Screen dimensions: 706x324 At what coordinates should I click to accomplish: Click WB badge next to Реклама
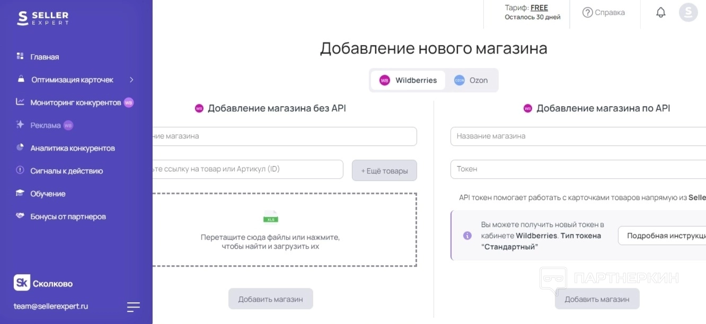coord(68,125)
